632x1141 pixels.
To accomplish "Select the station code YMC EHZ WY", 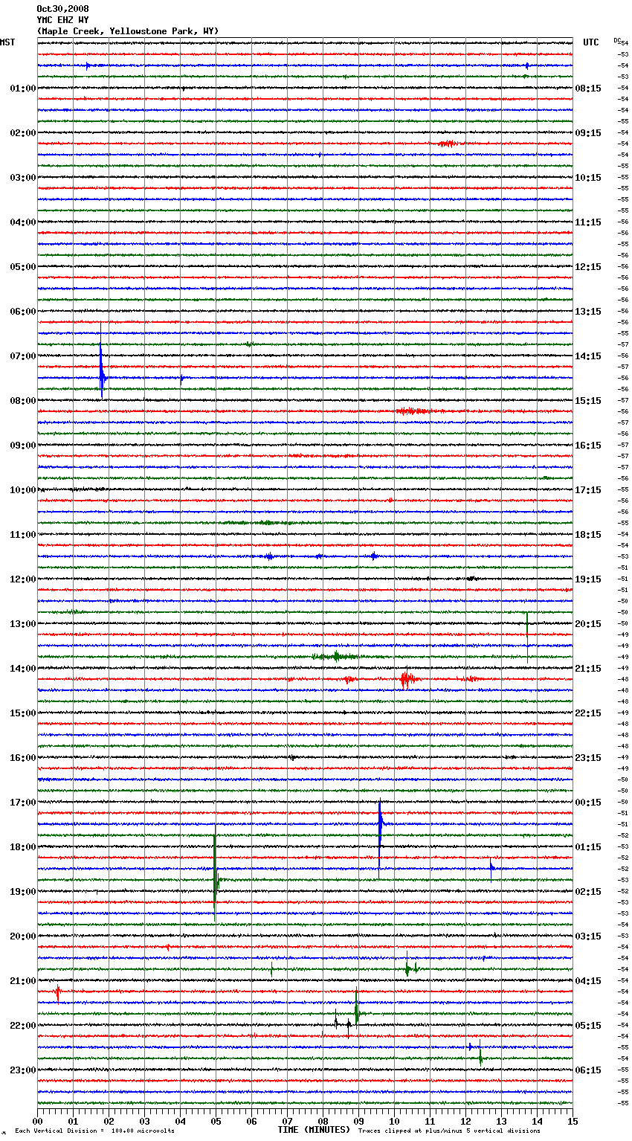I will (x=62, y=20).
